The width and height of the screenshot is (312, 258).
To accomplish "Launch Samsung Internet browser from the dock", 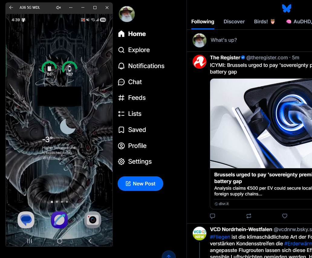I will point(59,220).
